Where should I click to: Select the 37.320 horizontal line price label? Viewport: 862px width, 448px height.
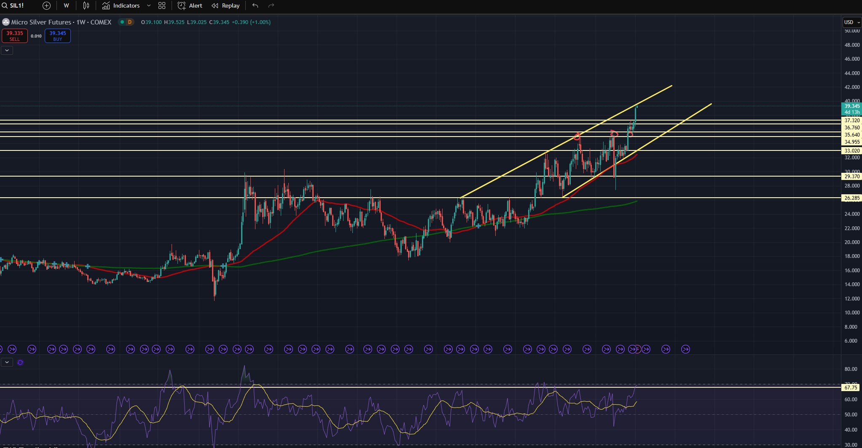click(852, 121)
